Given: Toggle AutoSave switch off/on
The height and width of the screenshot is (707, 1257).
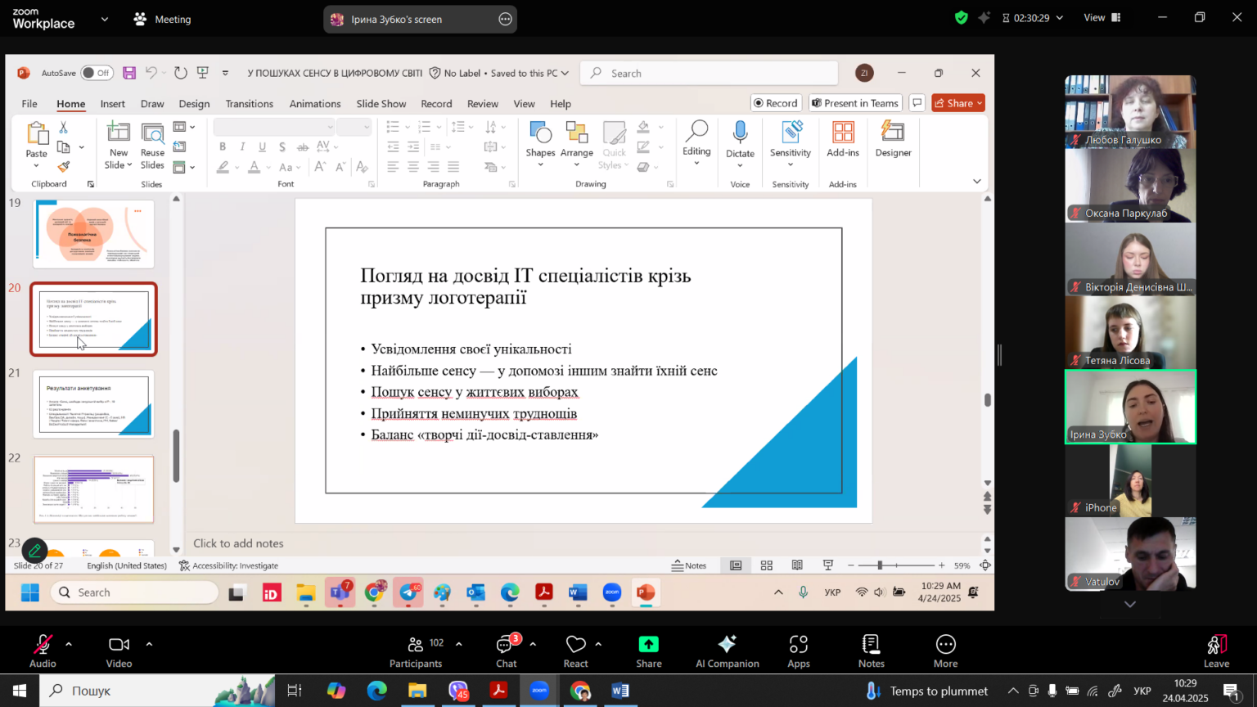Looking at the screenshot, I should [x=97, y=73].
